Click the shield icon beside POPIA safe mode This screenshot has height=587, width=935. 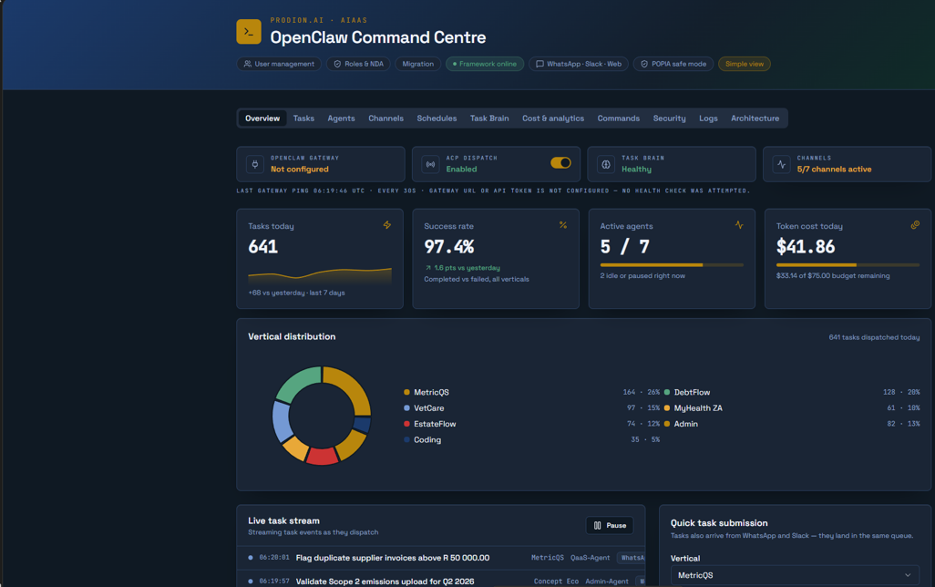pyautogui.click(x=644, y=64)
